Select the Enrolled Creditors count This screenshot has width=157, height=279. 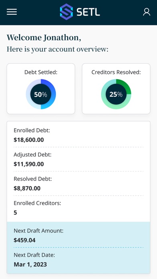[15, 212]
